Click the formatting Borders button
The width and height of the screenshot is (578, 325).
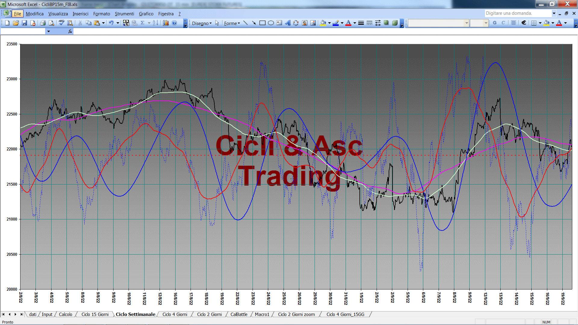pos(534,23)
